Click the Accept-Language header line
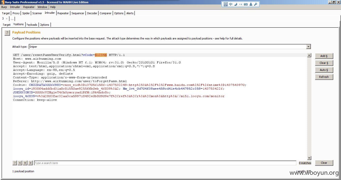 [x=44, y=70]
